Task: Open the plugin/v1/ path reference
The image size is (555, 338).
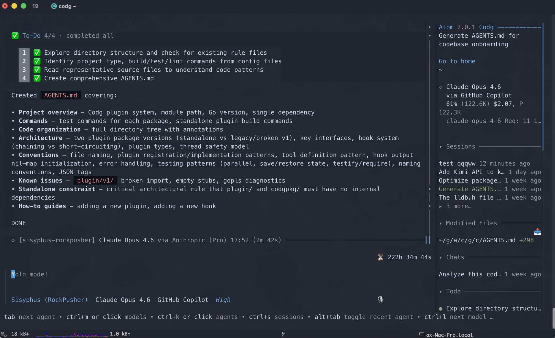Action: (x=95, y=180)
